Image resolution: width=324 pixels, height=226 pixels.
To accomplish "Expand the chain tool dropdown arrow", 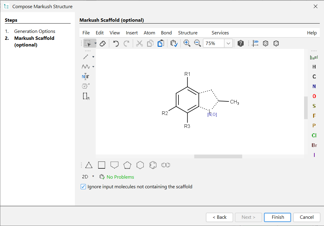I will [93, 67].
